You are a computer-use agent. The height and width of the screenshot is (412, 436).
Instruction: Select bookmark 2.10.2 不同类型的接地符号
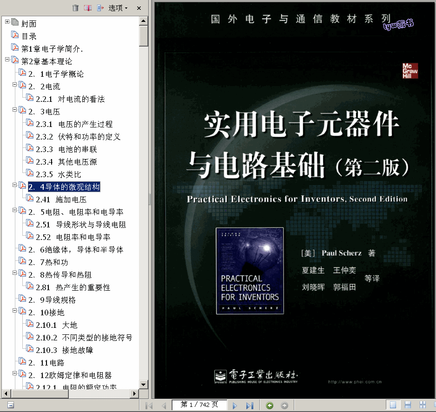84,338
